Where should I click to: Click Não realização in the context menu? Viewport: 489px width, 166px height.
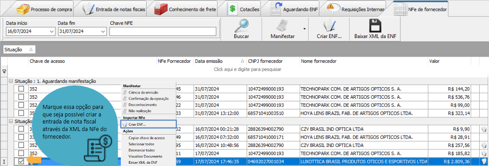pyautogui.click(x=140, y=111)
